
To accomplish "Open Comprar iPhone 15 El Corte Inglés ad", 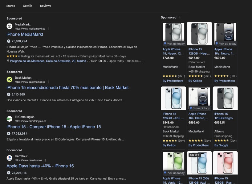I will 54,127.
